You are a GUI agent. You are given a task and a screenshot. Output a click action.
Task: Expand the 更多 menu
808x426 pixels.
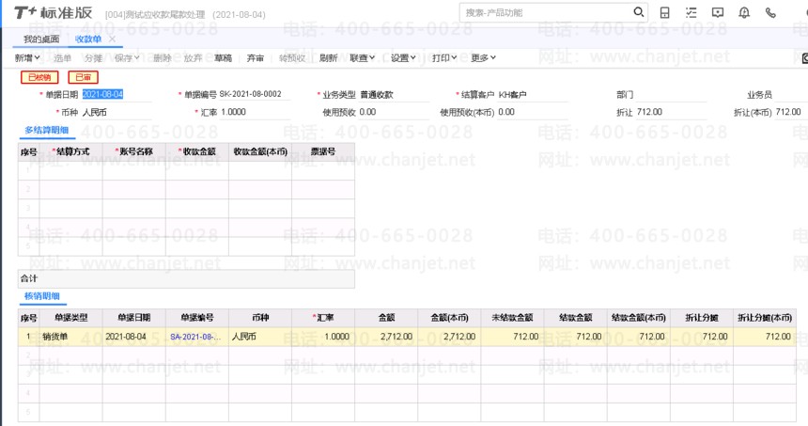pos(483,58)
